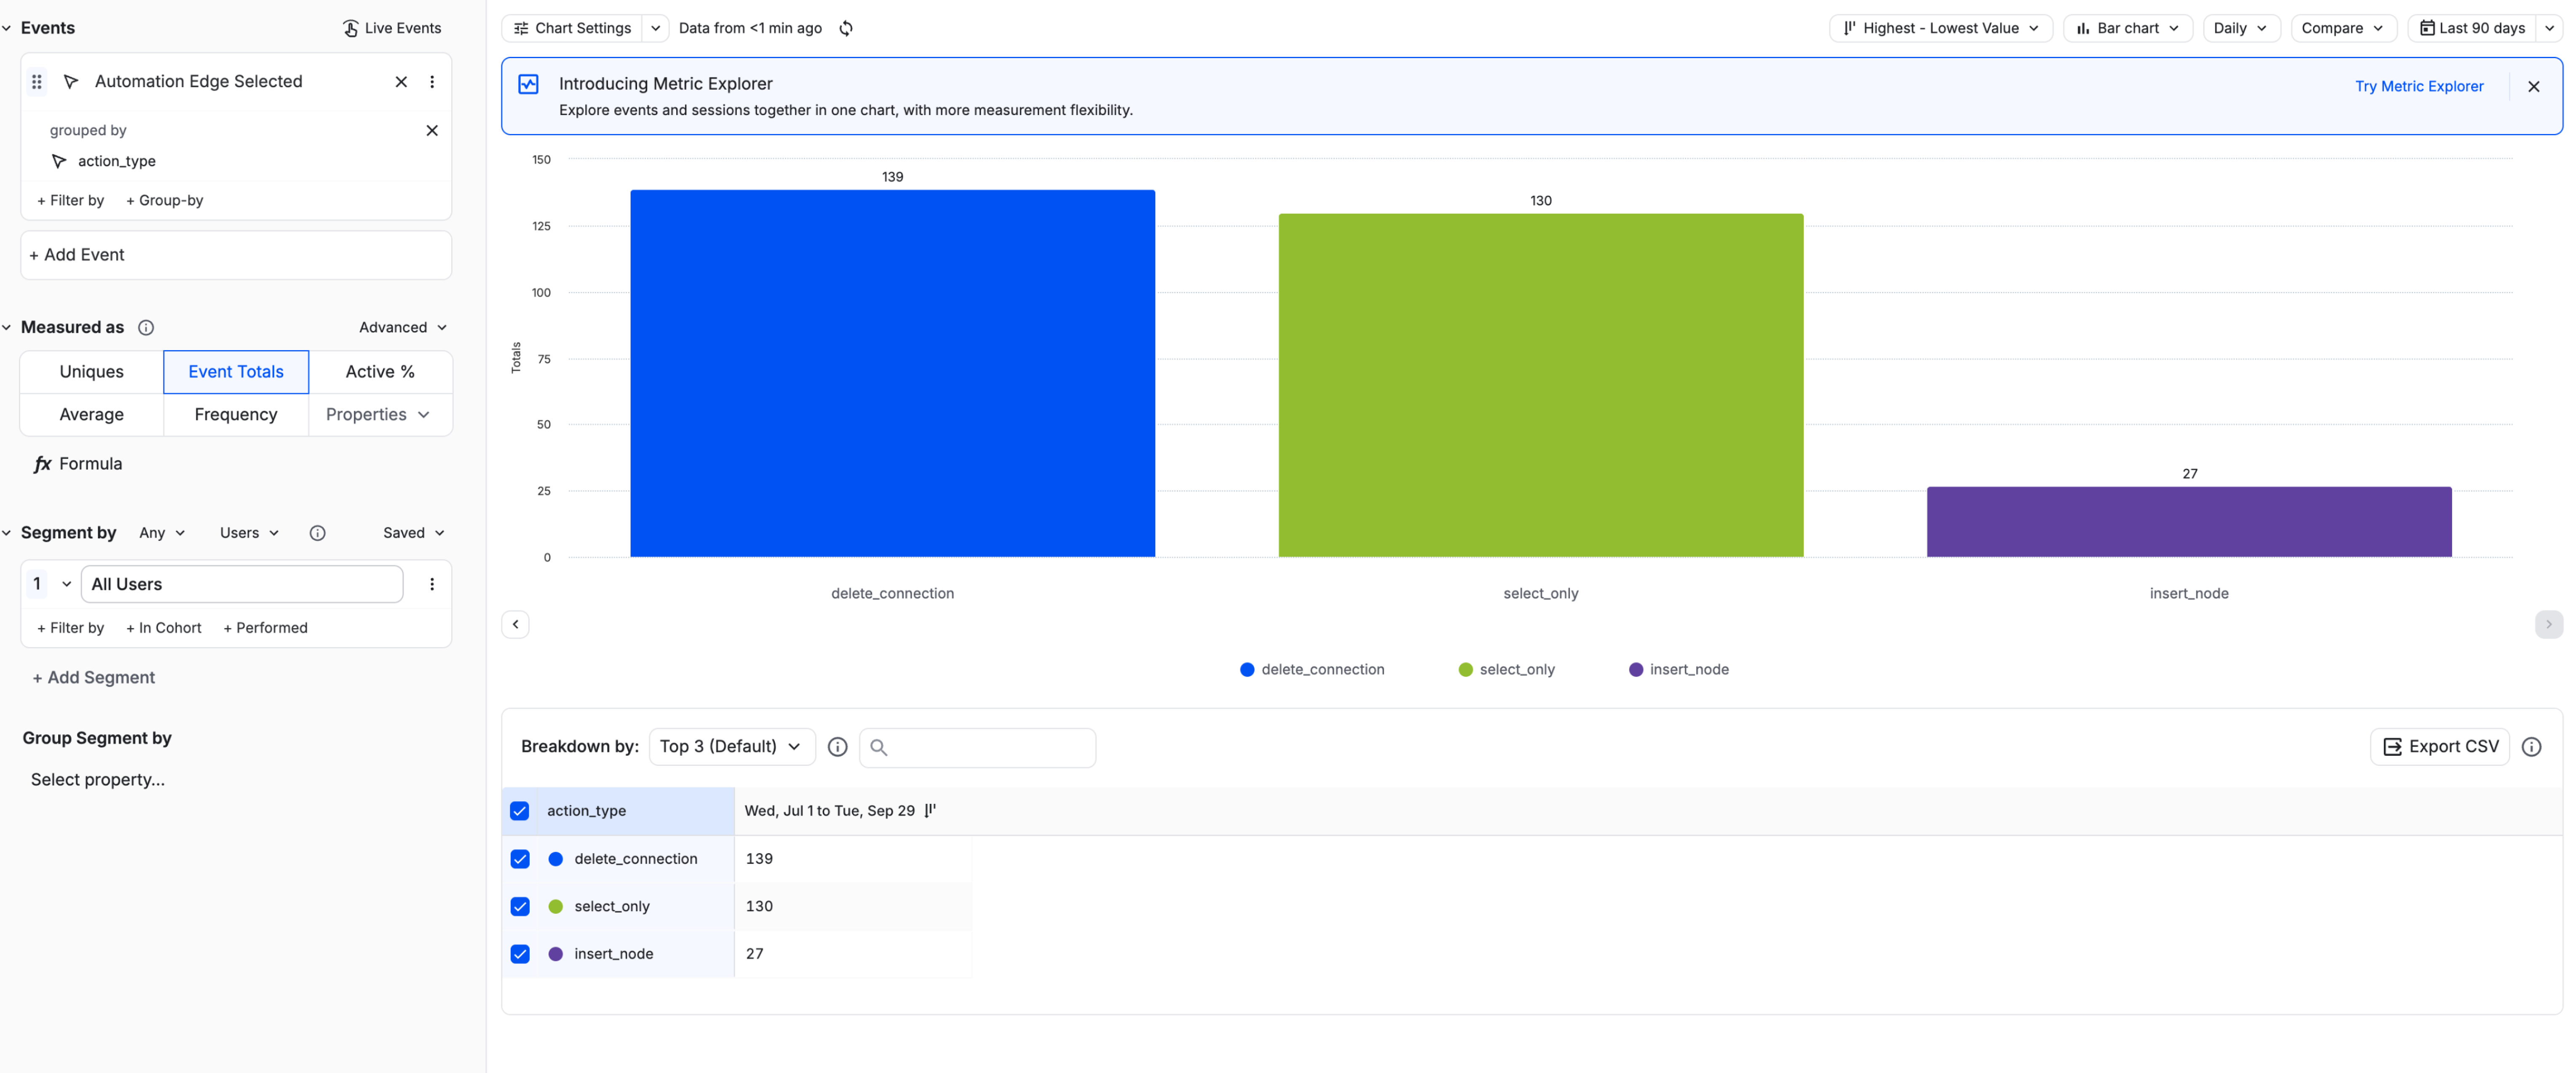Image resolution: width=2576 pixels, height=1073 pixels.
Task: Click Try Metric Explorer link
Action: [2418, 87]
